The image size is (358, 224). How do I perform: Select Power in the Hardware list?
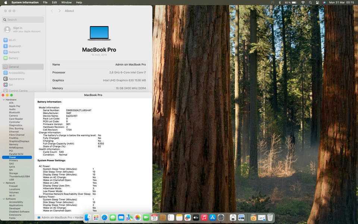(x=17, y=157)
